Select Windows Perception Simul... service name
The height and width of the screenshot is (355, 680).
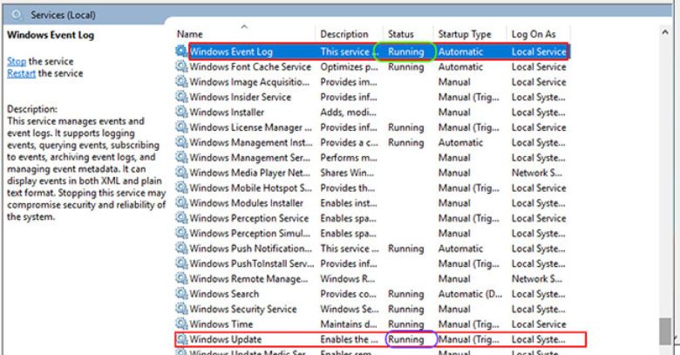click(250, 234)
